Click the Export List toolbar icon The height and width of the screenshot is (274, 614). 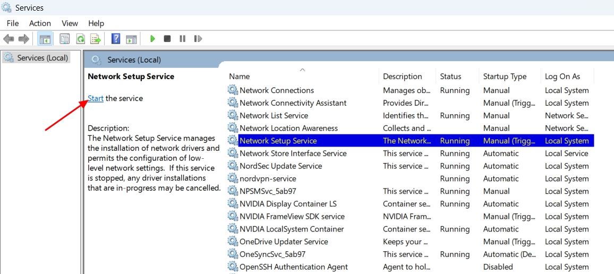pyautogui.click(x=96, y=39)
